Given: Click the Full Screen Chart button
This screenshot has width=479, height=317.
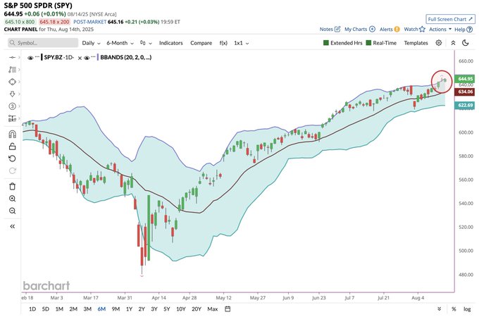Looking at the screenshot, I should click(450, 19).
